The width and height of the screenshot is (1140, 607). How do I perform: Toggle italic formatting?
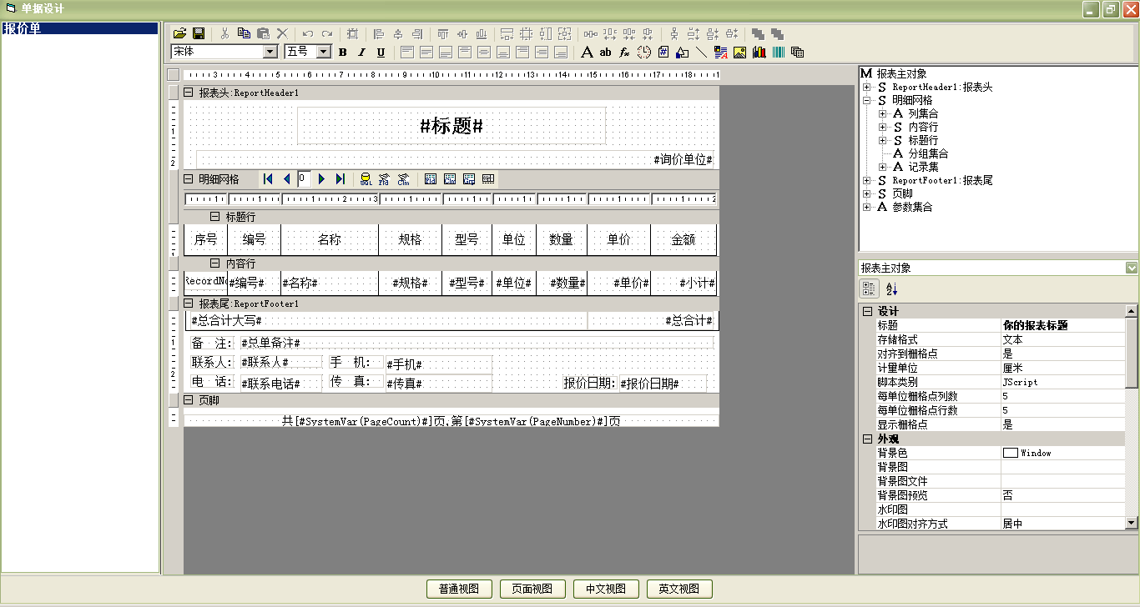point(361,52)
